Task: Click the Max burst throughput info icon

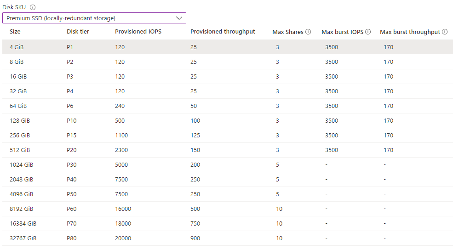Action: pyautogui.click(x=445, y=32)
